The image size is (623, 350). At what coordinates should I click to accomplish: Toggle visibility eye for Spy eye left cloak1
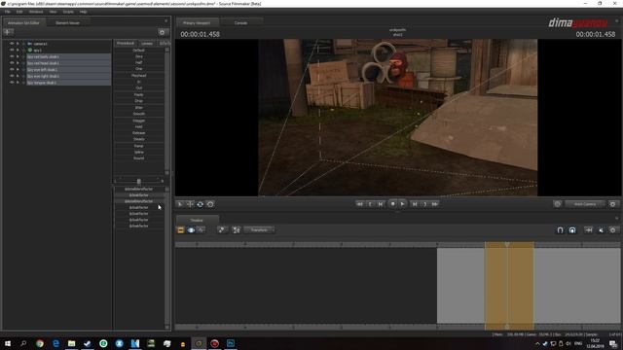pyautogui.click(x=12, y=69)
